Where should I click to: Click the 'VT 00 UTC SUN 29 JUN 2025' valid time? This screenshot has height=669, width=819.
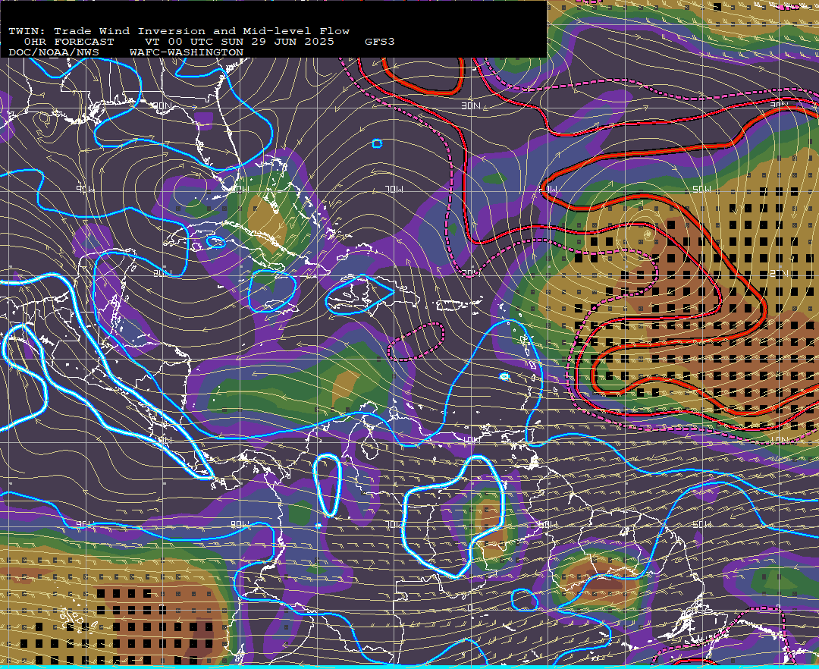tap(240, 42)
